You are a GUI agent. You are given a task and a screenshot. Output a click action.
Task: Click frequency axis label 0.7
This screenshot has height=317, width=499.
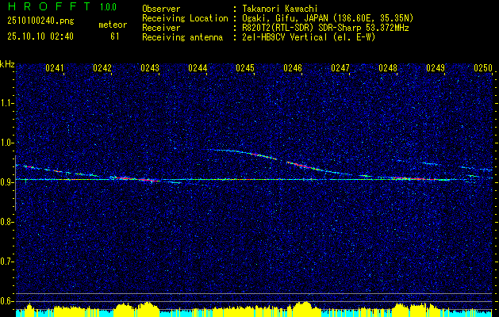(7, 262)
